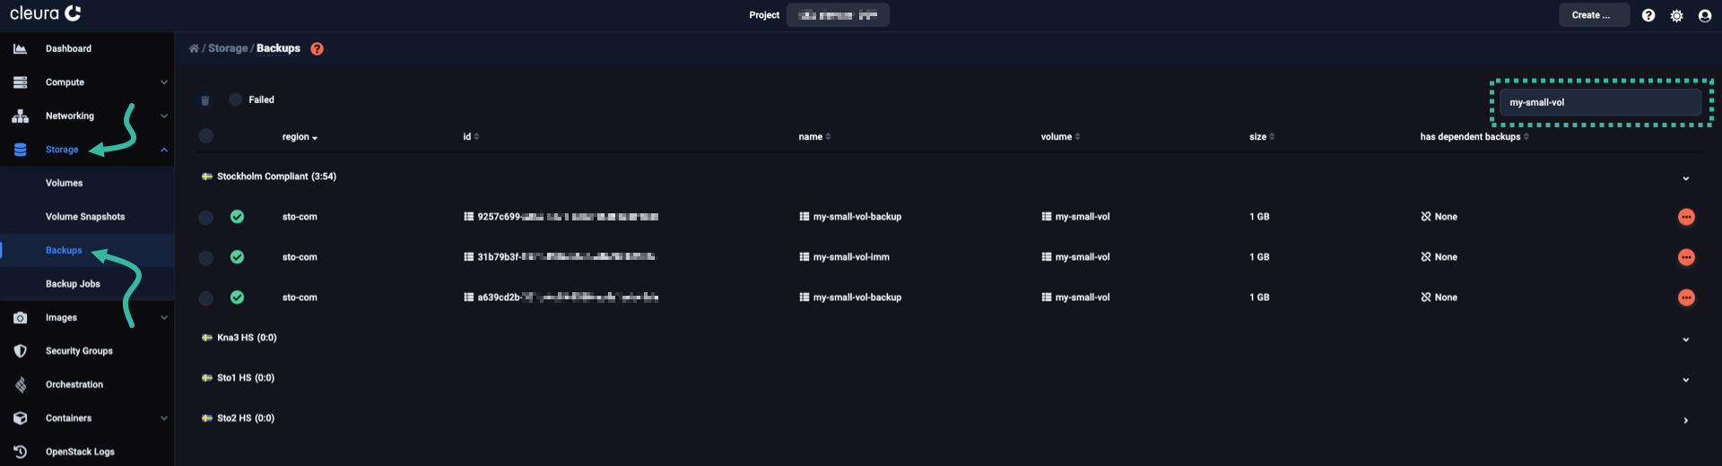Open settings gear icon in top bar
The height and width of the screenshot is (466, 1722).
pyautogui.click(x=1676, y=15)
